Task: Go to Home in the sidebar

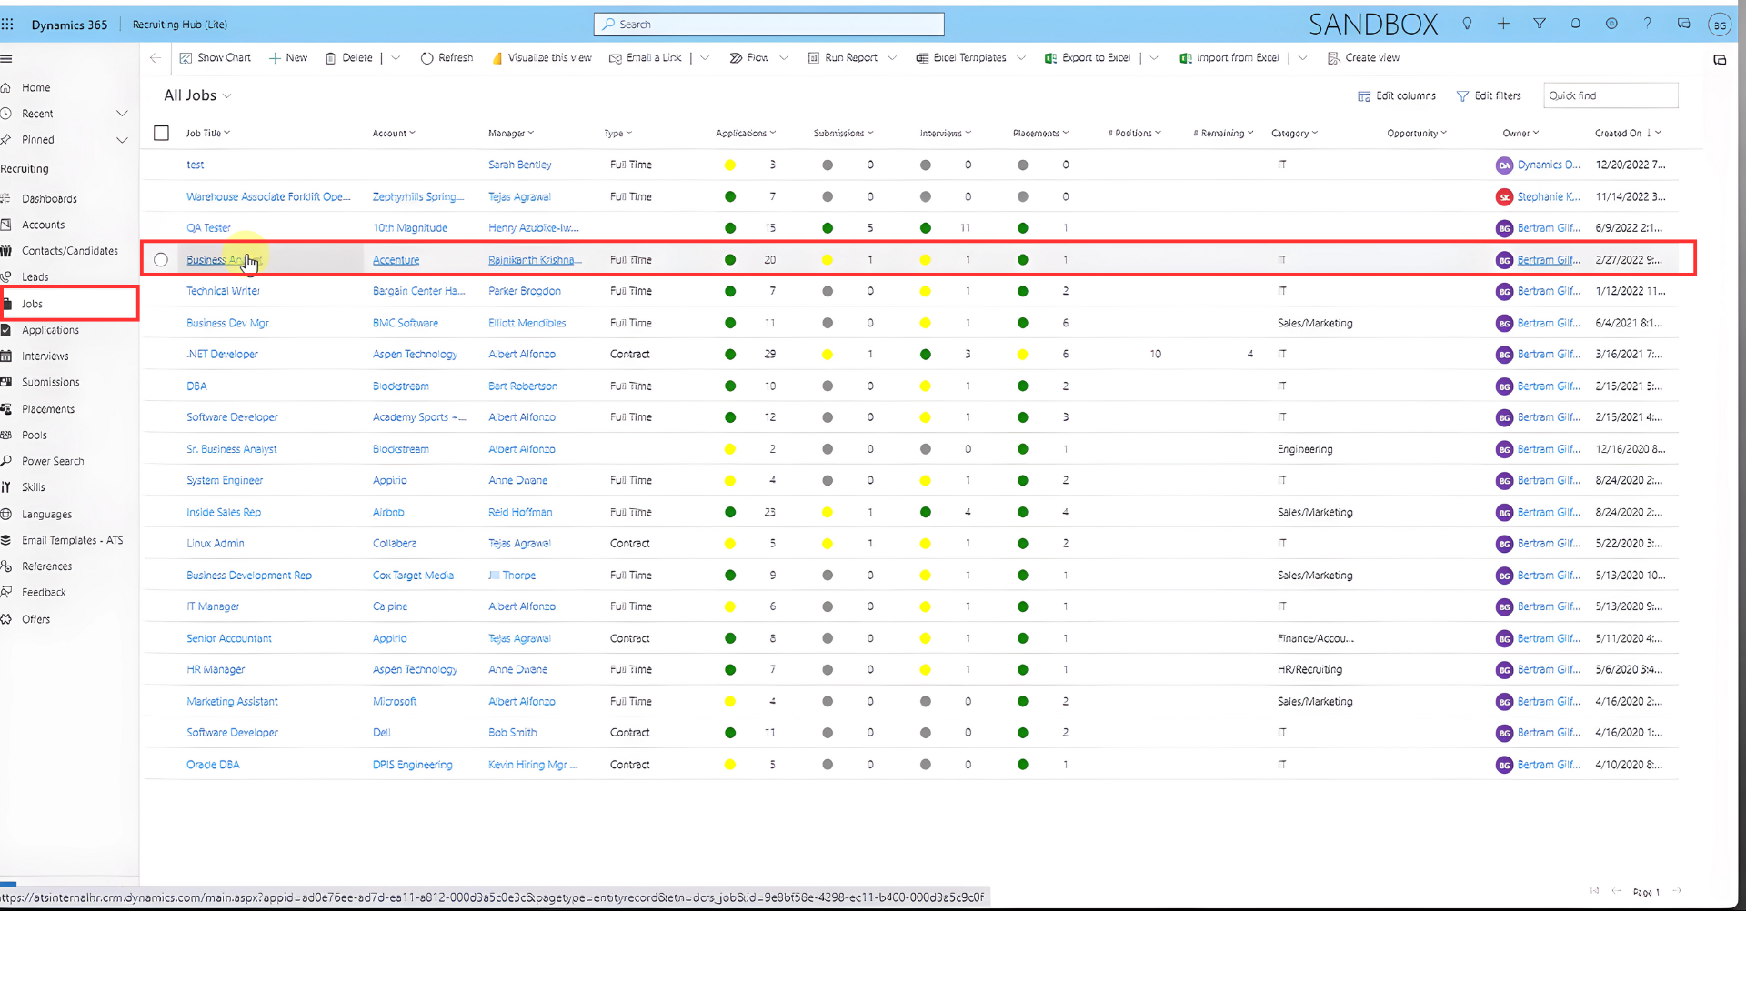Action: click(36, 88)
